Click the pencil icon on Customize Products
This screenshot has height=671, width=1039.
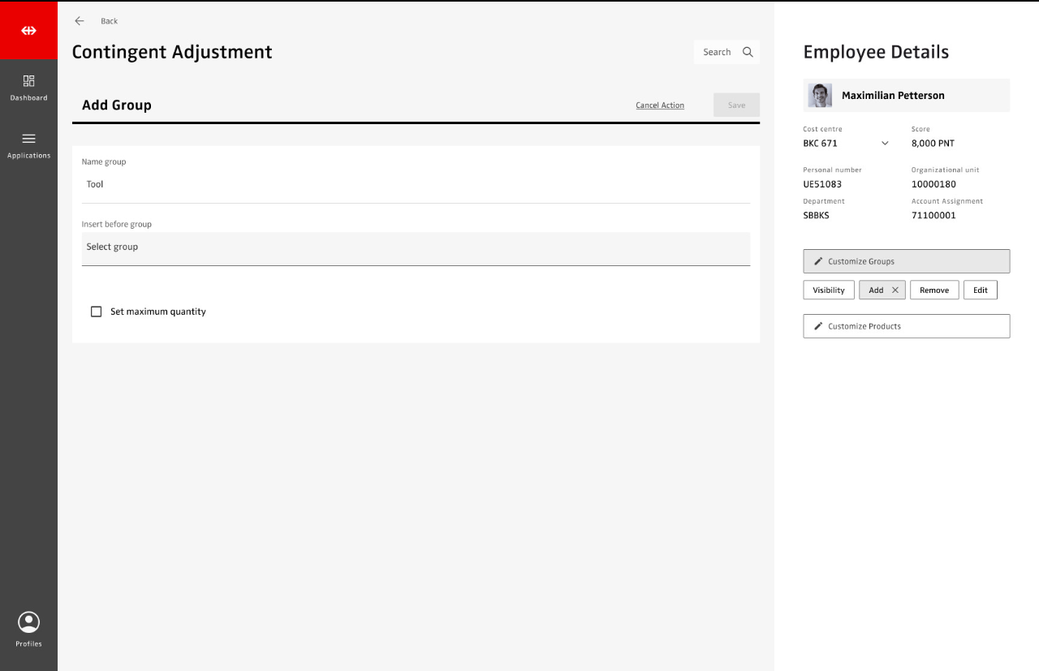tap(818, 326)
